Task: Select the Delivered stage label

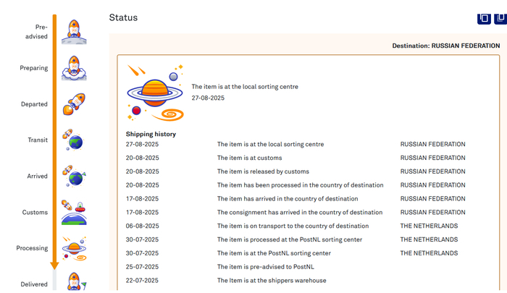Action: (34, 284)
